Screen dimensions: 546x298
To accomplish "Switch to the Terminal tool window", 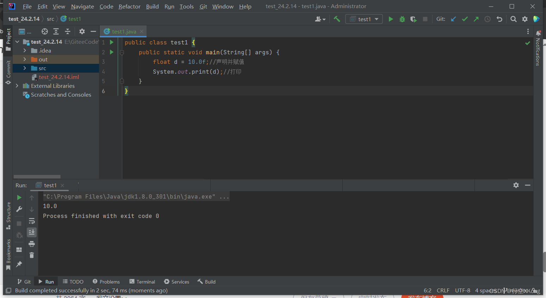I will tap(142, 281).
